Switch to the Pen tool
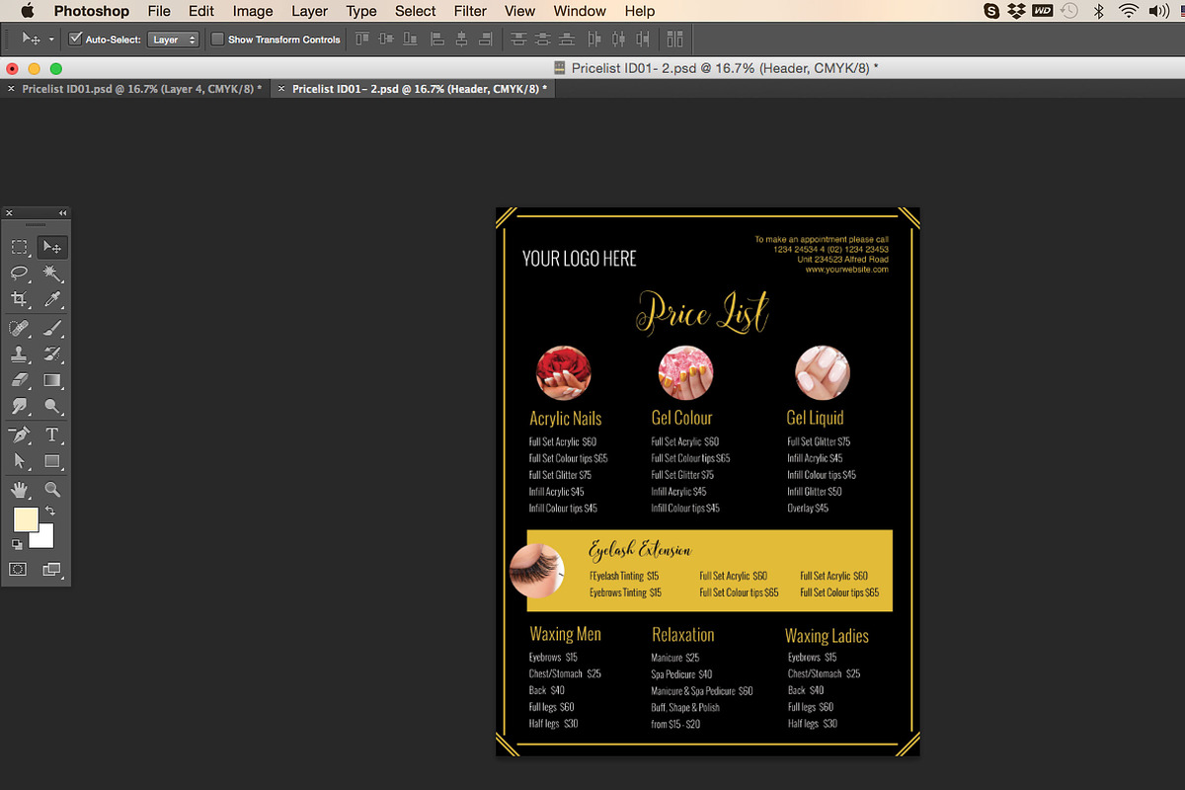This screenshot has width=1185, height=790. (19, 434)
